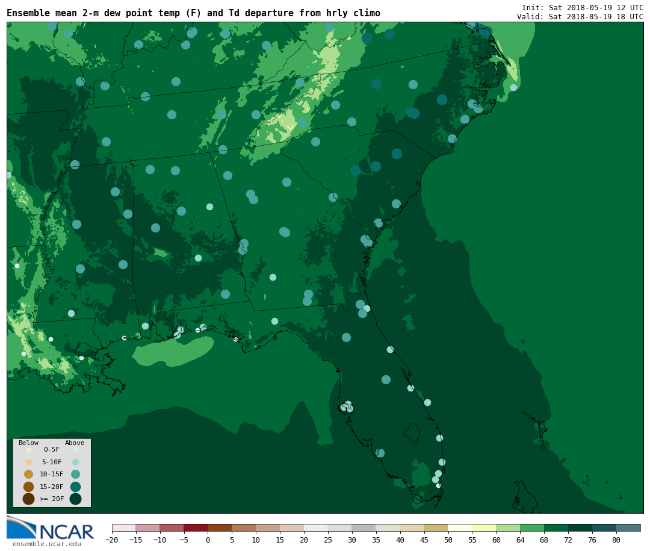Pick the 55 to 60 light yellow swatch

pos(484,528)
